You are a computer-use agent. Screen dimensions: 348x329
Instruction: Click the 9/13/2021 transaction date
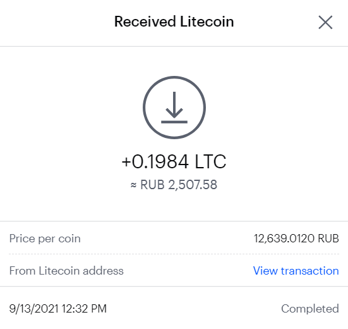click(x=34, y=309)
